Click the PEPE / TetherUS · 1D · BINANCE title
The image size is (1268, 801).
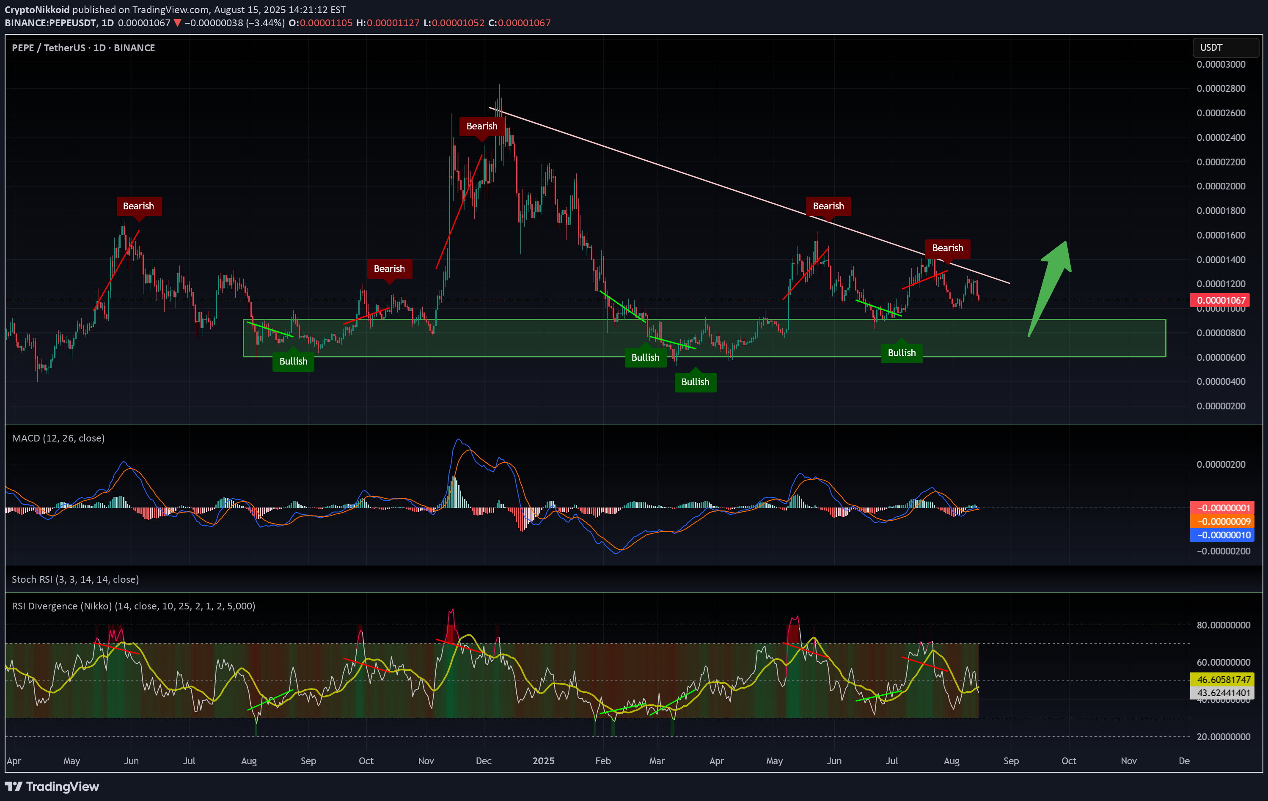pos(83,47)
